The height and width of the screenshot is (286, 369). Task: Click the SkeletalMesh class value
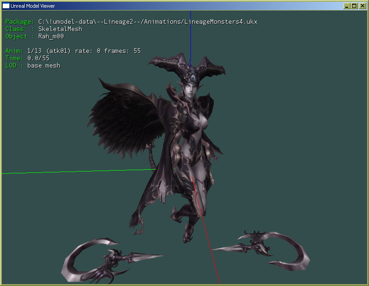click(x=60, y=29)
